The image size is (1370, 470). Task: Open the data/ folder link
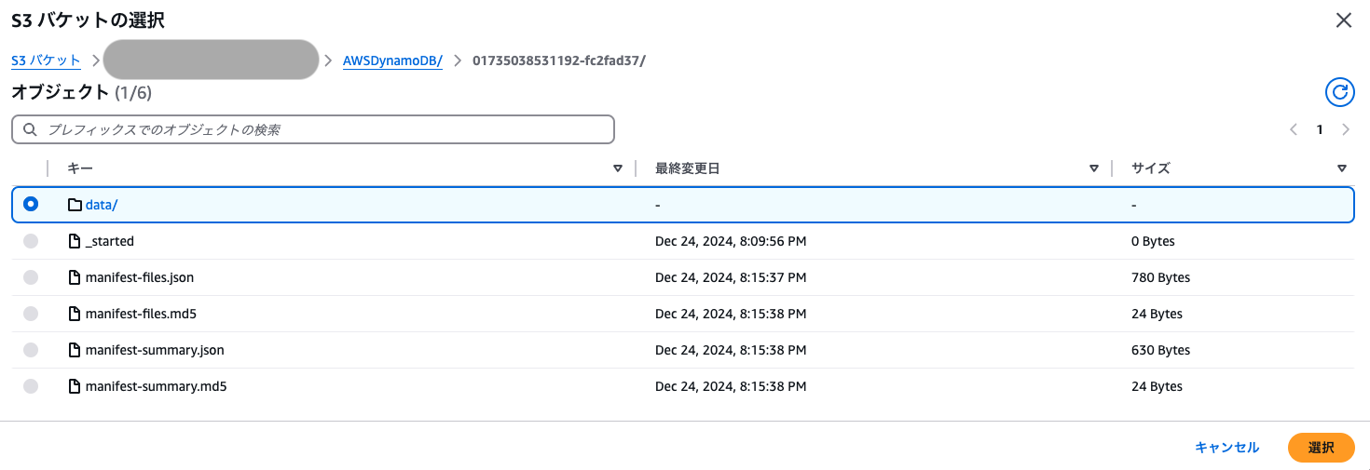(x=102, y=205)
